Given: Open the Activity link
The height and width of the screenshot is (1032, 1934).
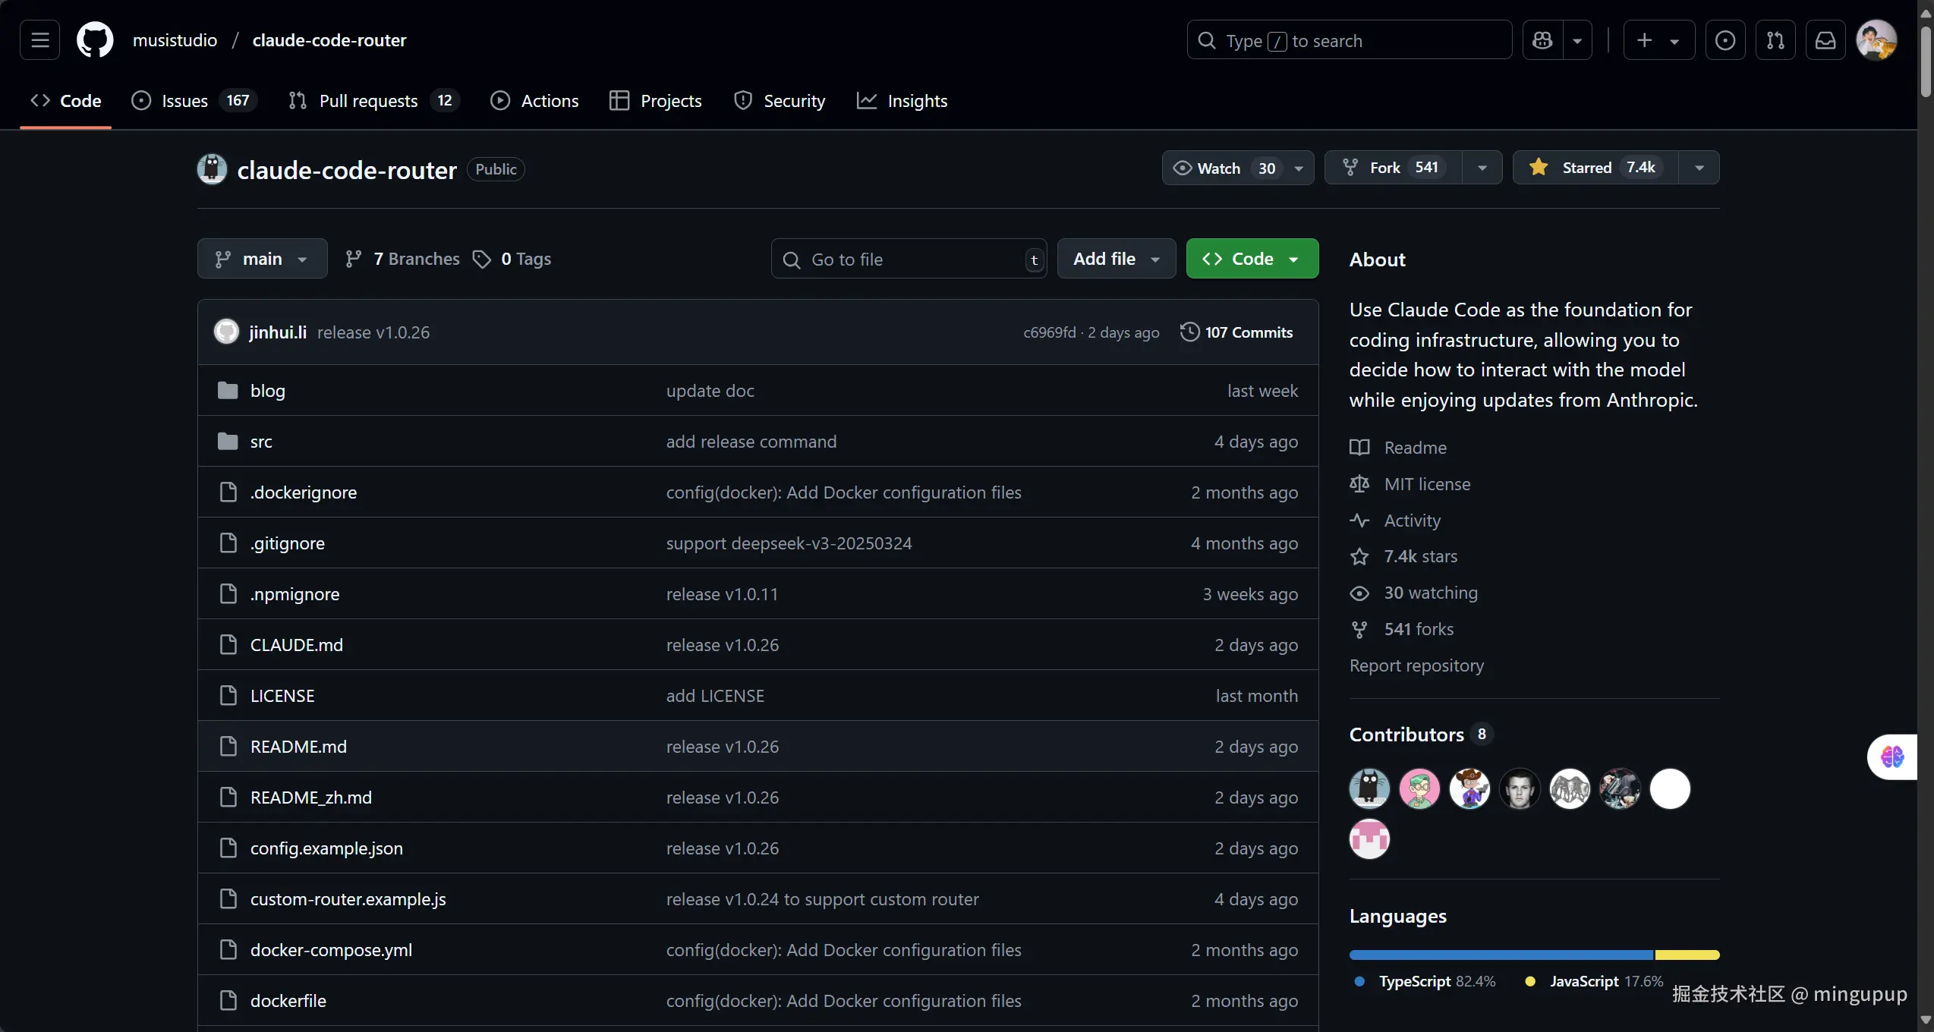Looking at the screenshot, I should point(1395,520).
